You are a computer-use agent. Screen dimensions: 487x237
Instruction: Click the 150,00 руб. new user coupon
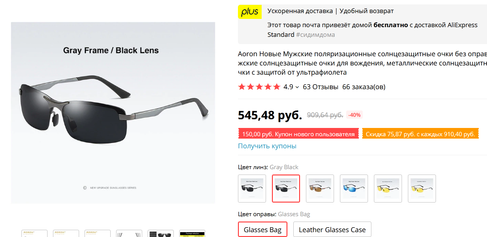coord(299,134)
